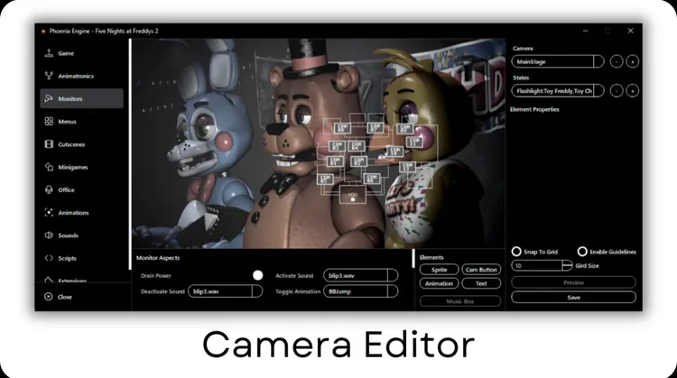
Task: Open the Deactivate Sound dropdown
Action: click(x=226, y=291)
